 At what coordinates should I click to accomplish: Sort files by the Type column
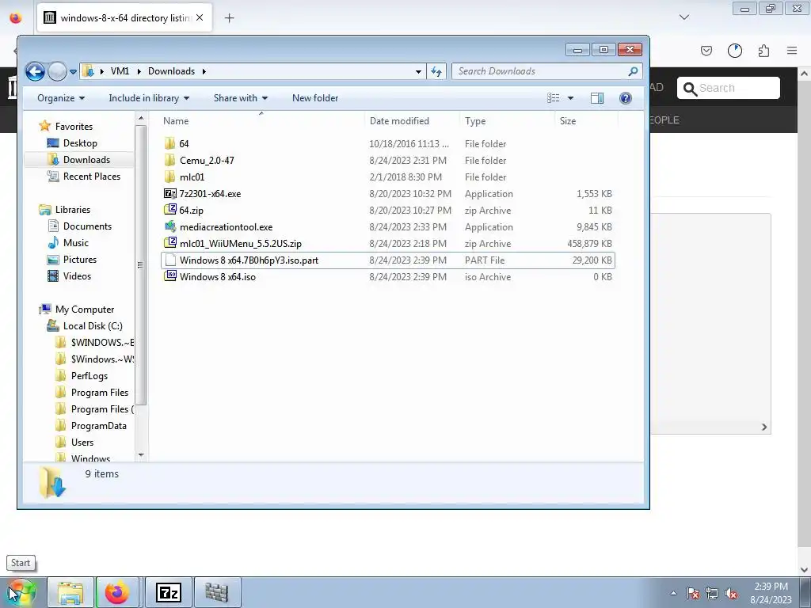pos(475,121)
